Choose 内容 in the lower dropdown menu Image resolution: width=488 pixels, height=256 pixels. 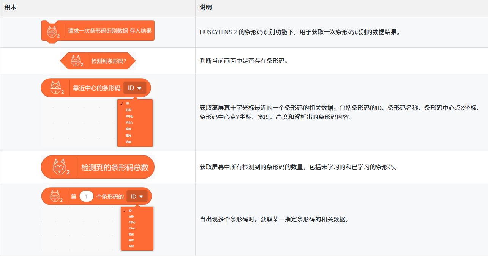tap(131, 246)
